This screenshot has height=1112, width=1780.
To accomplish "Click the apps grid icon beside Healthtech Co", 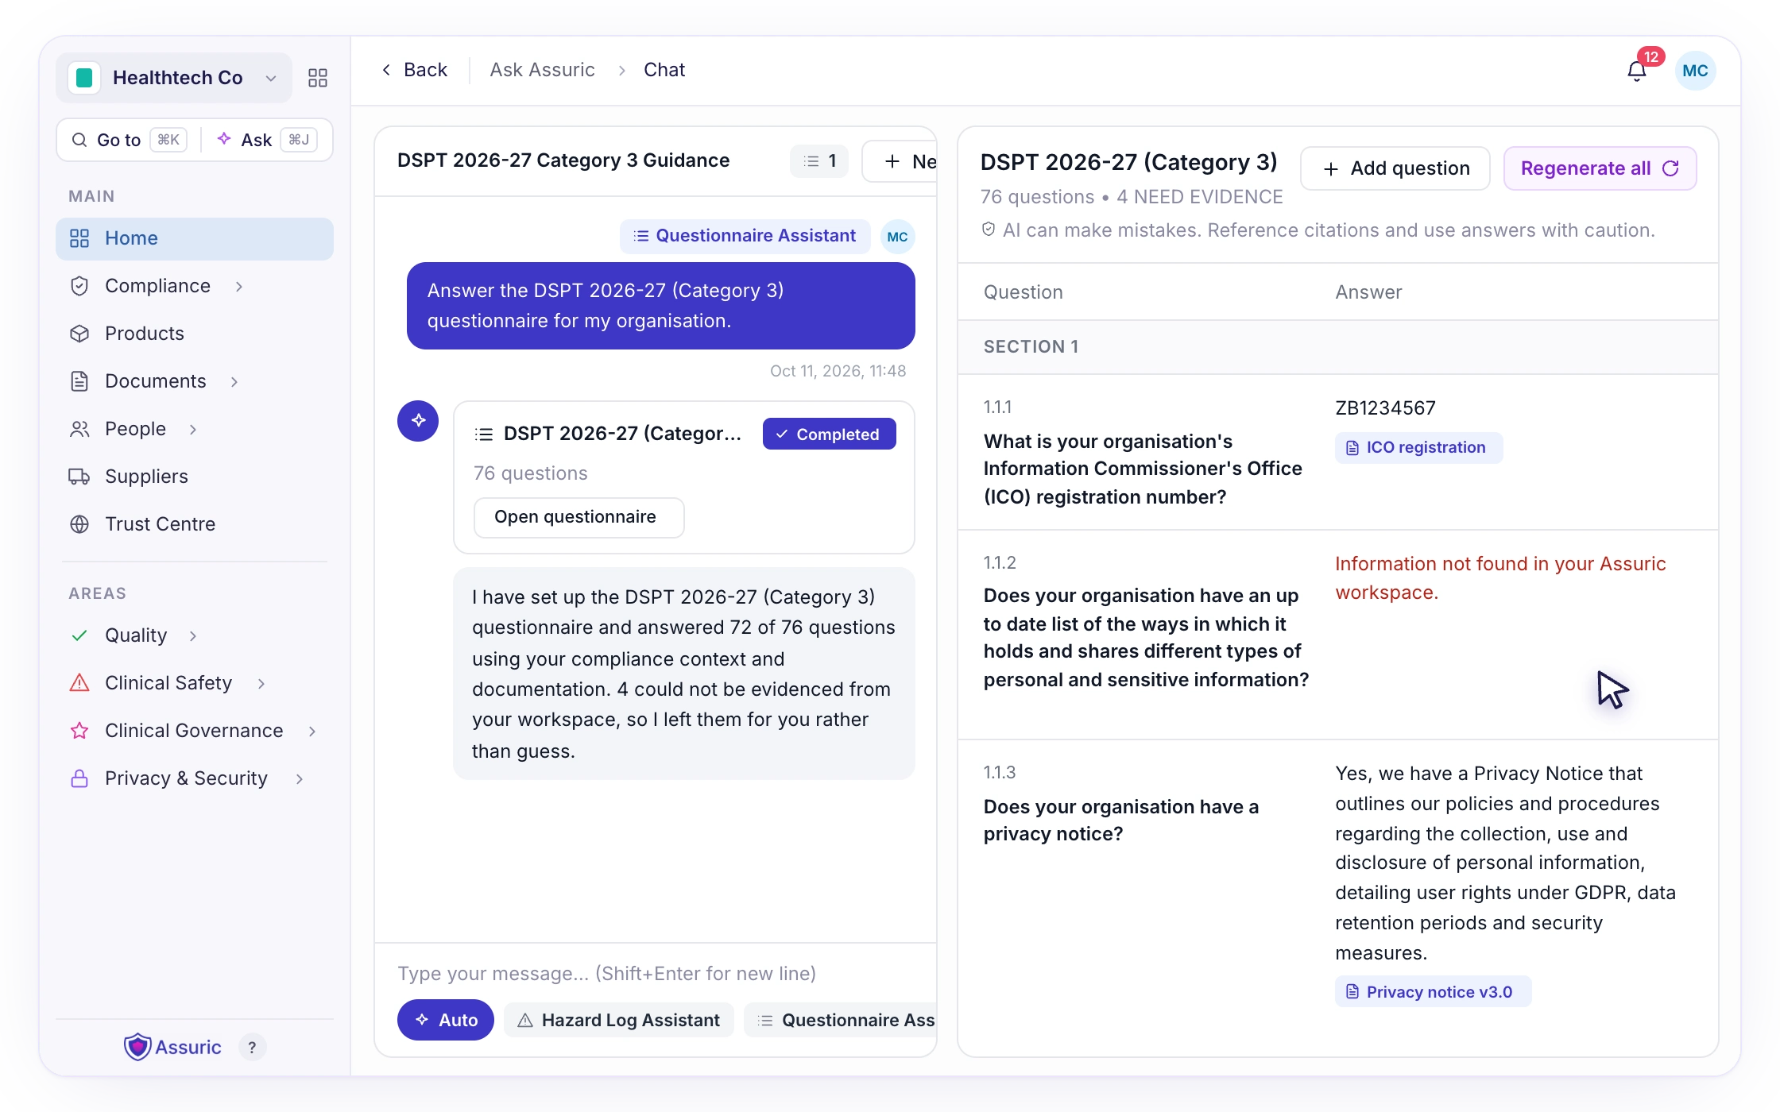I will pyautogui.click(x=317, y=78).
